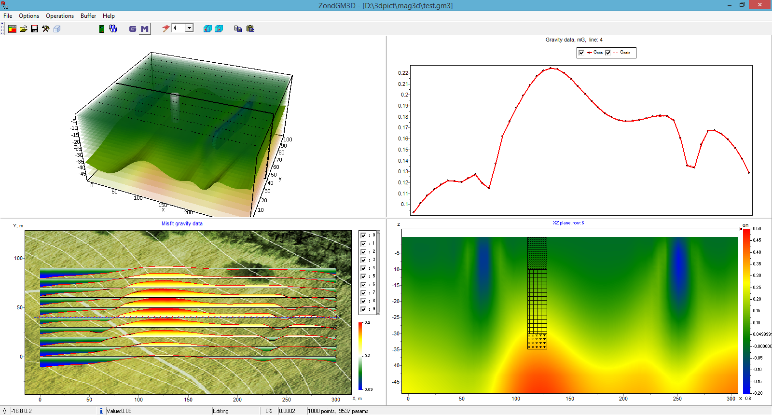Uncheck profile 9 in misfit list
Viewport: 772px width, 415px height.
(x=363, y=309)
